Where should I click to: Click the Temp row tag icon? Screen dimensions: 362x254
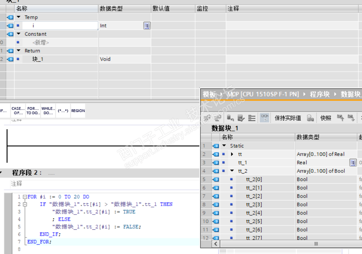point(10,17)
